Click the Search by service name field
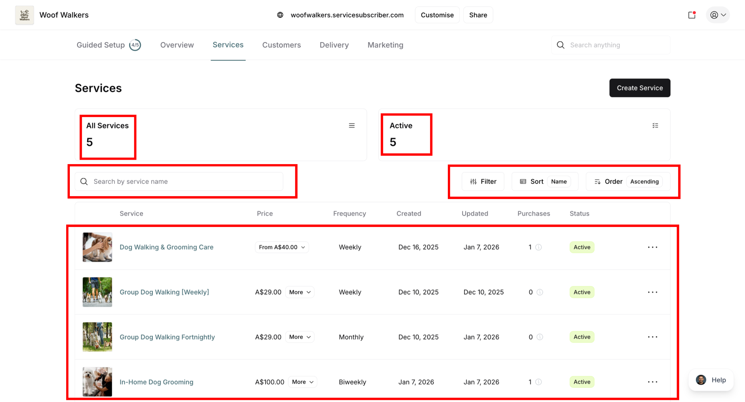The width and height of the screenshot is (745, 402). 179,182
